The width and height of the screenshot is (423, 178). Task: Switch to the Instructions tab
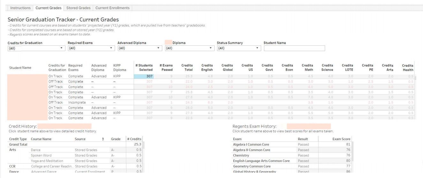tap(20, 8)
